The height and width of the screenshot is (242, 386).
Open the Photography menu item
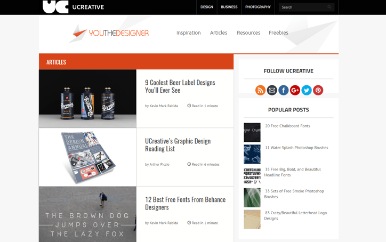258,7
